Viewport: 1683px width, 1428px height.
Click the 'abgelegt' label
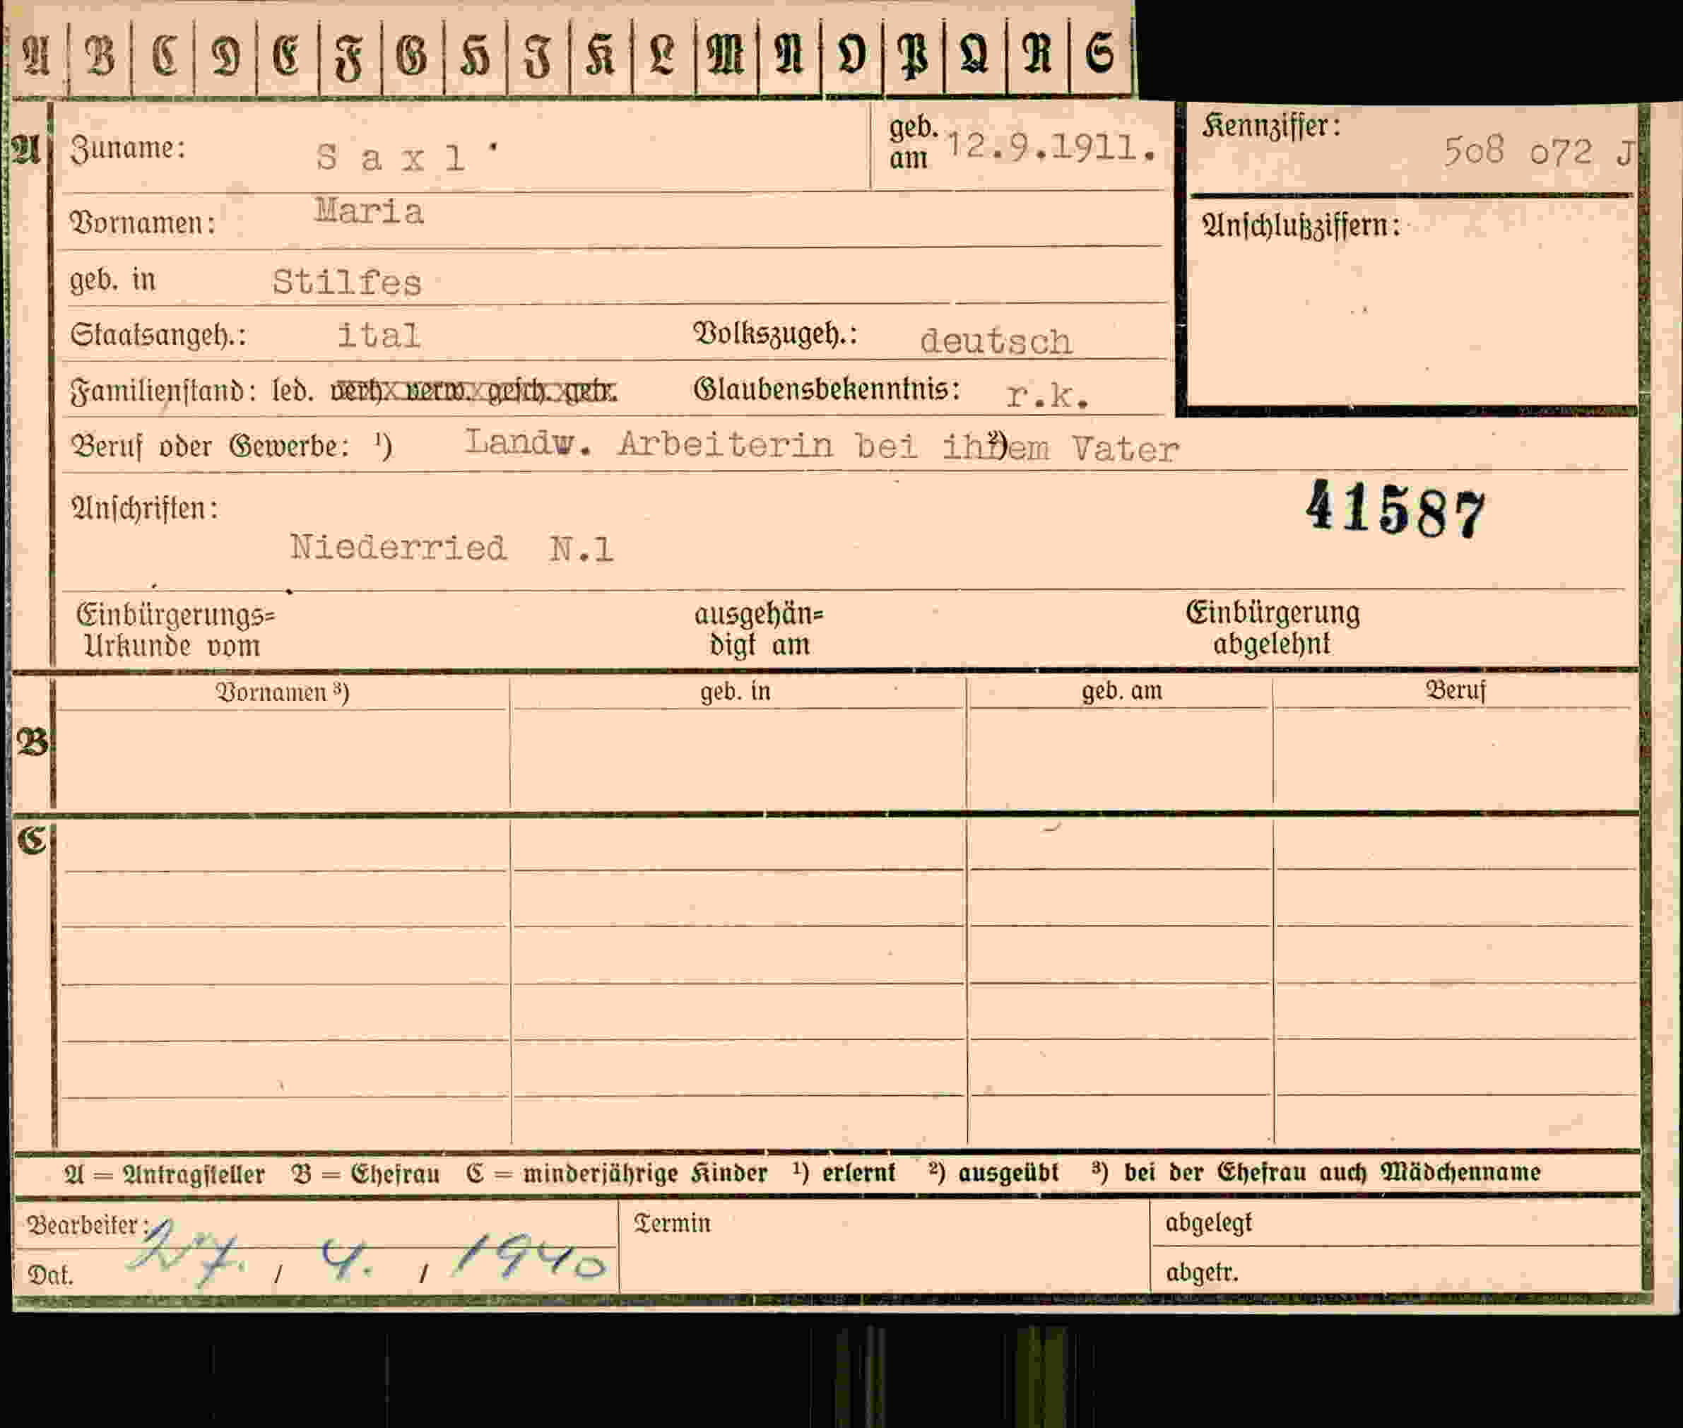1209,1223
